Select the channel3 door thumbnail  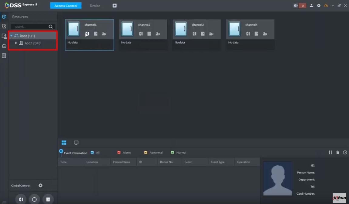coord(181,29)
